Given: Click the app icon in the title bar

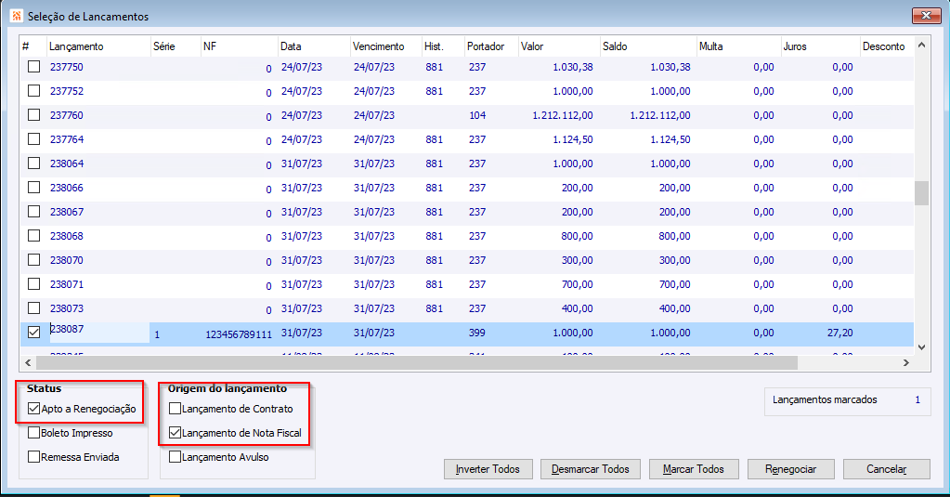Looking at the screenshot, I should (x=17, y=16).
